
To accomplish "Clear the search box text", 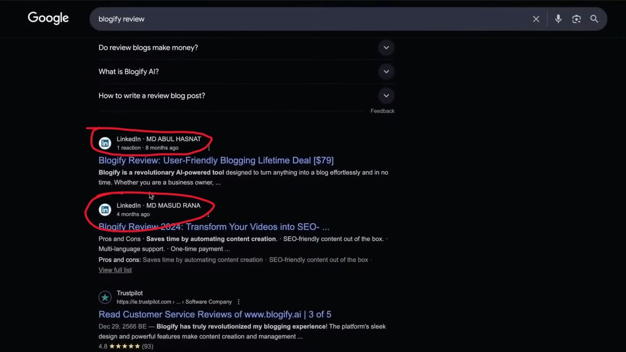I will pos(536,19).
